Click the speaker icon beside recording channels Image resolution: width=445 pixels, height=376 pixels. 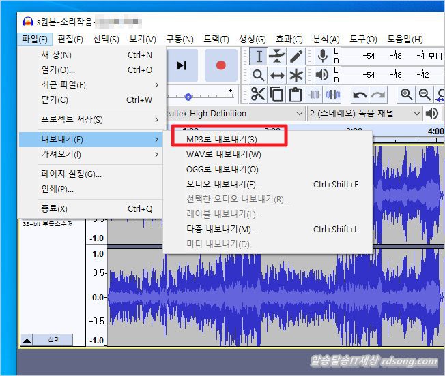point(431,114)
